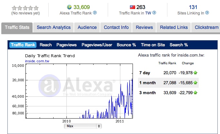Image resolution: width=220 pixels, height=134 pixels.
Task: Click the 131 sites linking in number
Action: [x=193, y=7]
